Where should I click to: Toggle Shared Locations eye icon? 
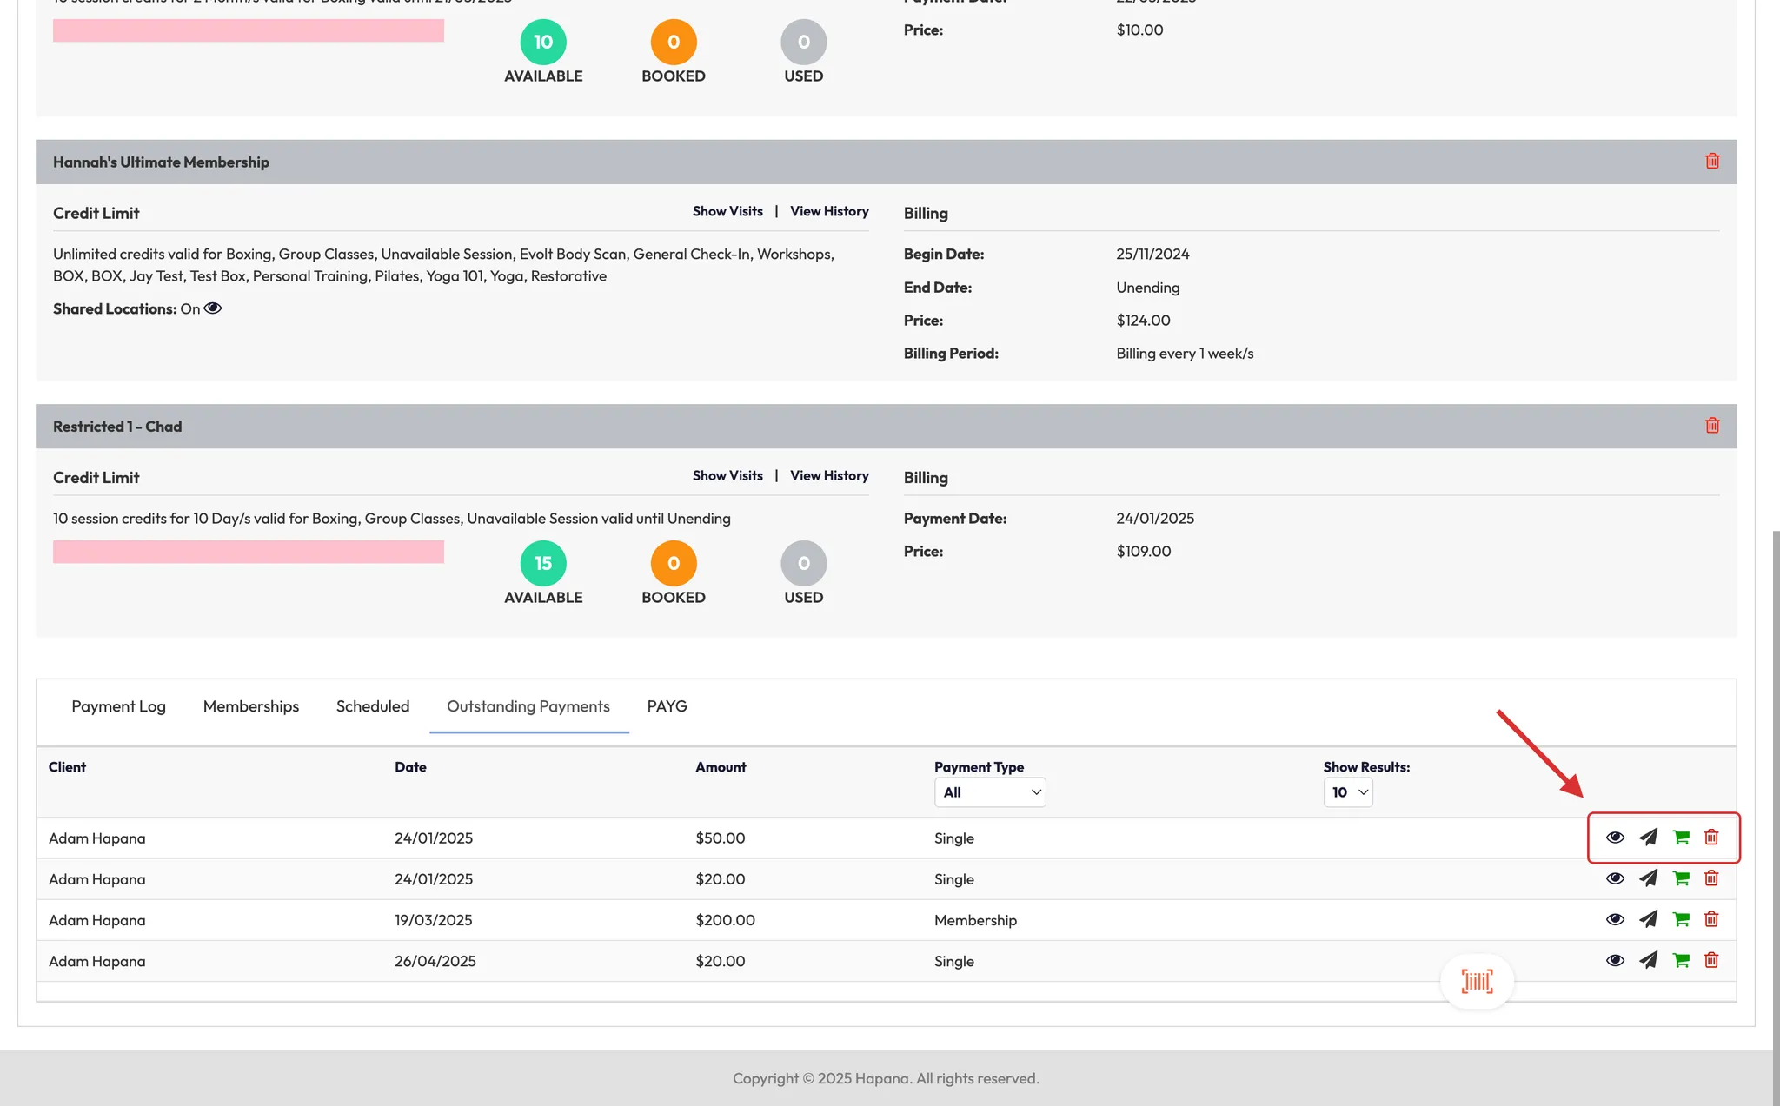coord(213,308)
